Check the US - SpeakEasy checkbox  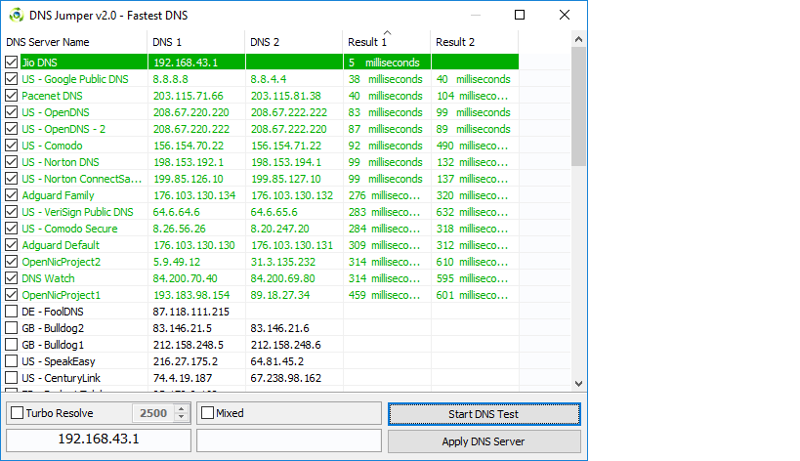11,361
